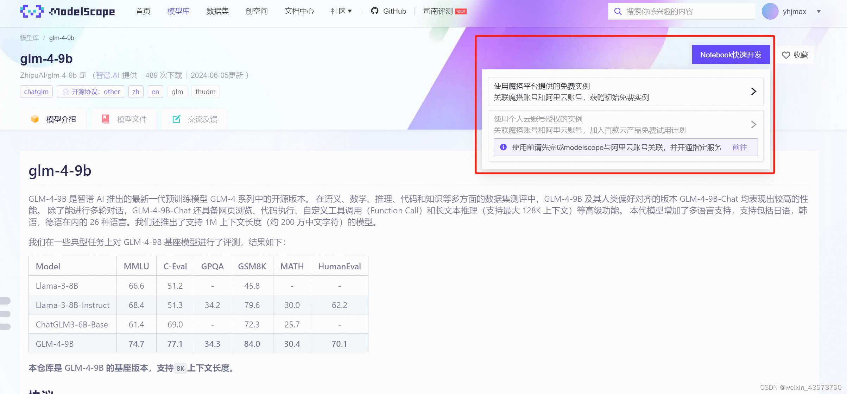The height and width of the screenshot is (394, 847).
Task: Click the 模型文件 bookmark icon
Action: [105, 119]
